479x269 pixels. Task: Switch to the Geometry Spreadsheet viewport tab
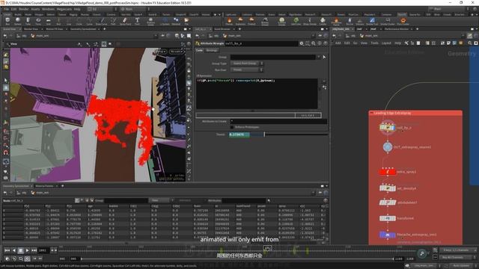(83, 29)
